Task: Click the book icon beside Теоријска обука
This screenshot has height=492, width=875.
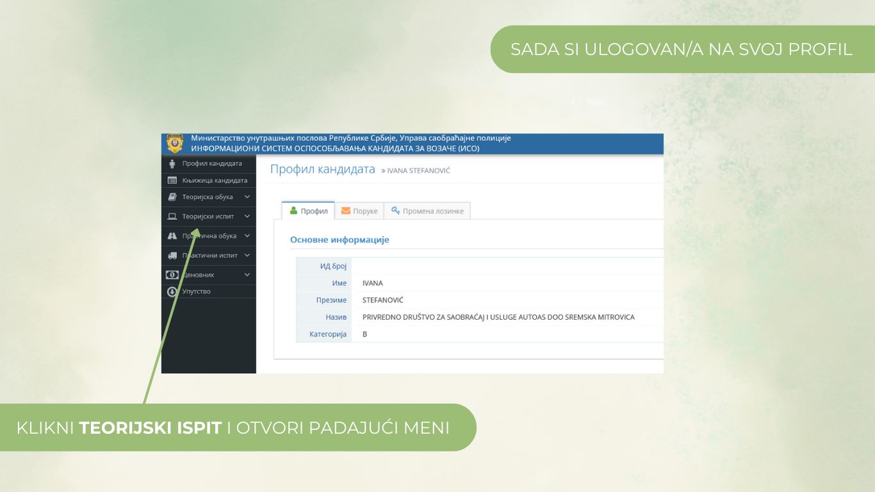Action: [172, 197]
